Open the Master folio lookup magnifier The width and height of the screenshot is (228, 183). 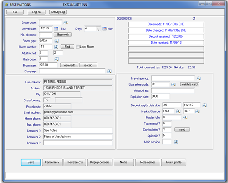click(185, 117)
